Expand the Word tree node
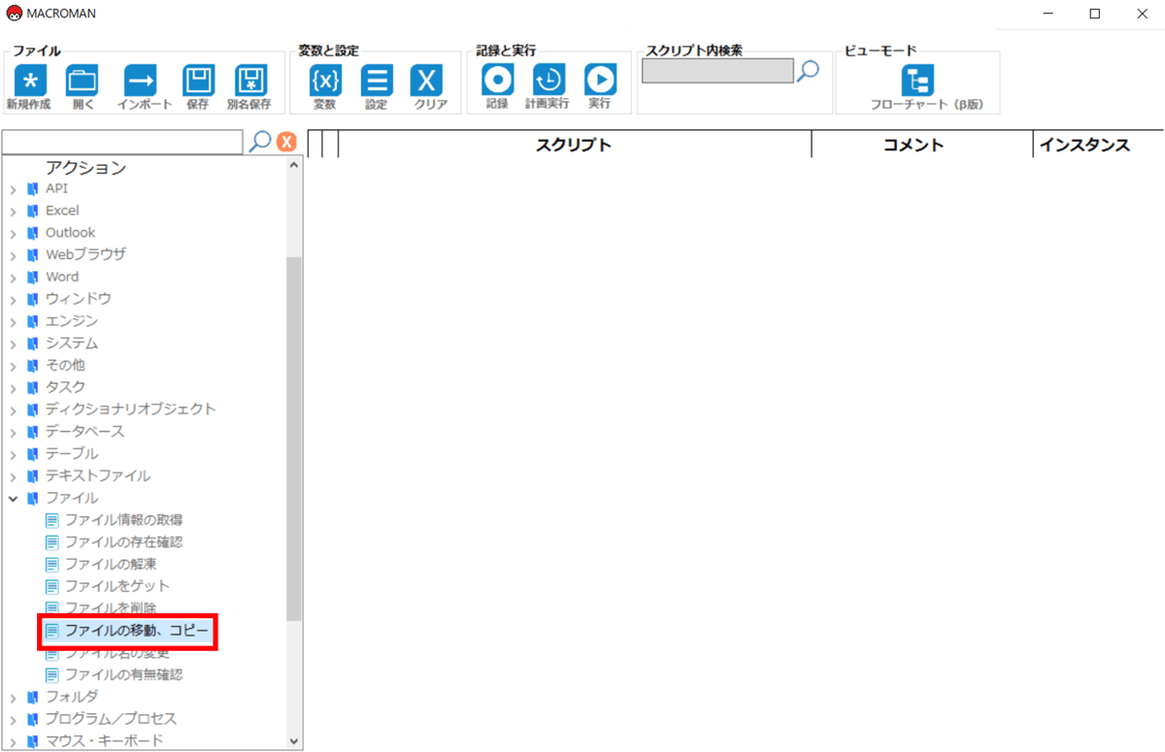The width and height of the screenshot is (1165, 752). click(14, 277)
